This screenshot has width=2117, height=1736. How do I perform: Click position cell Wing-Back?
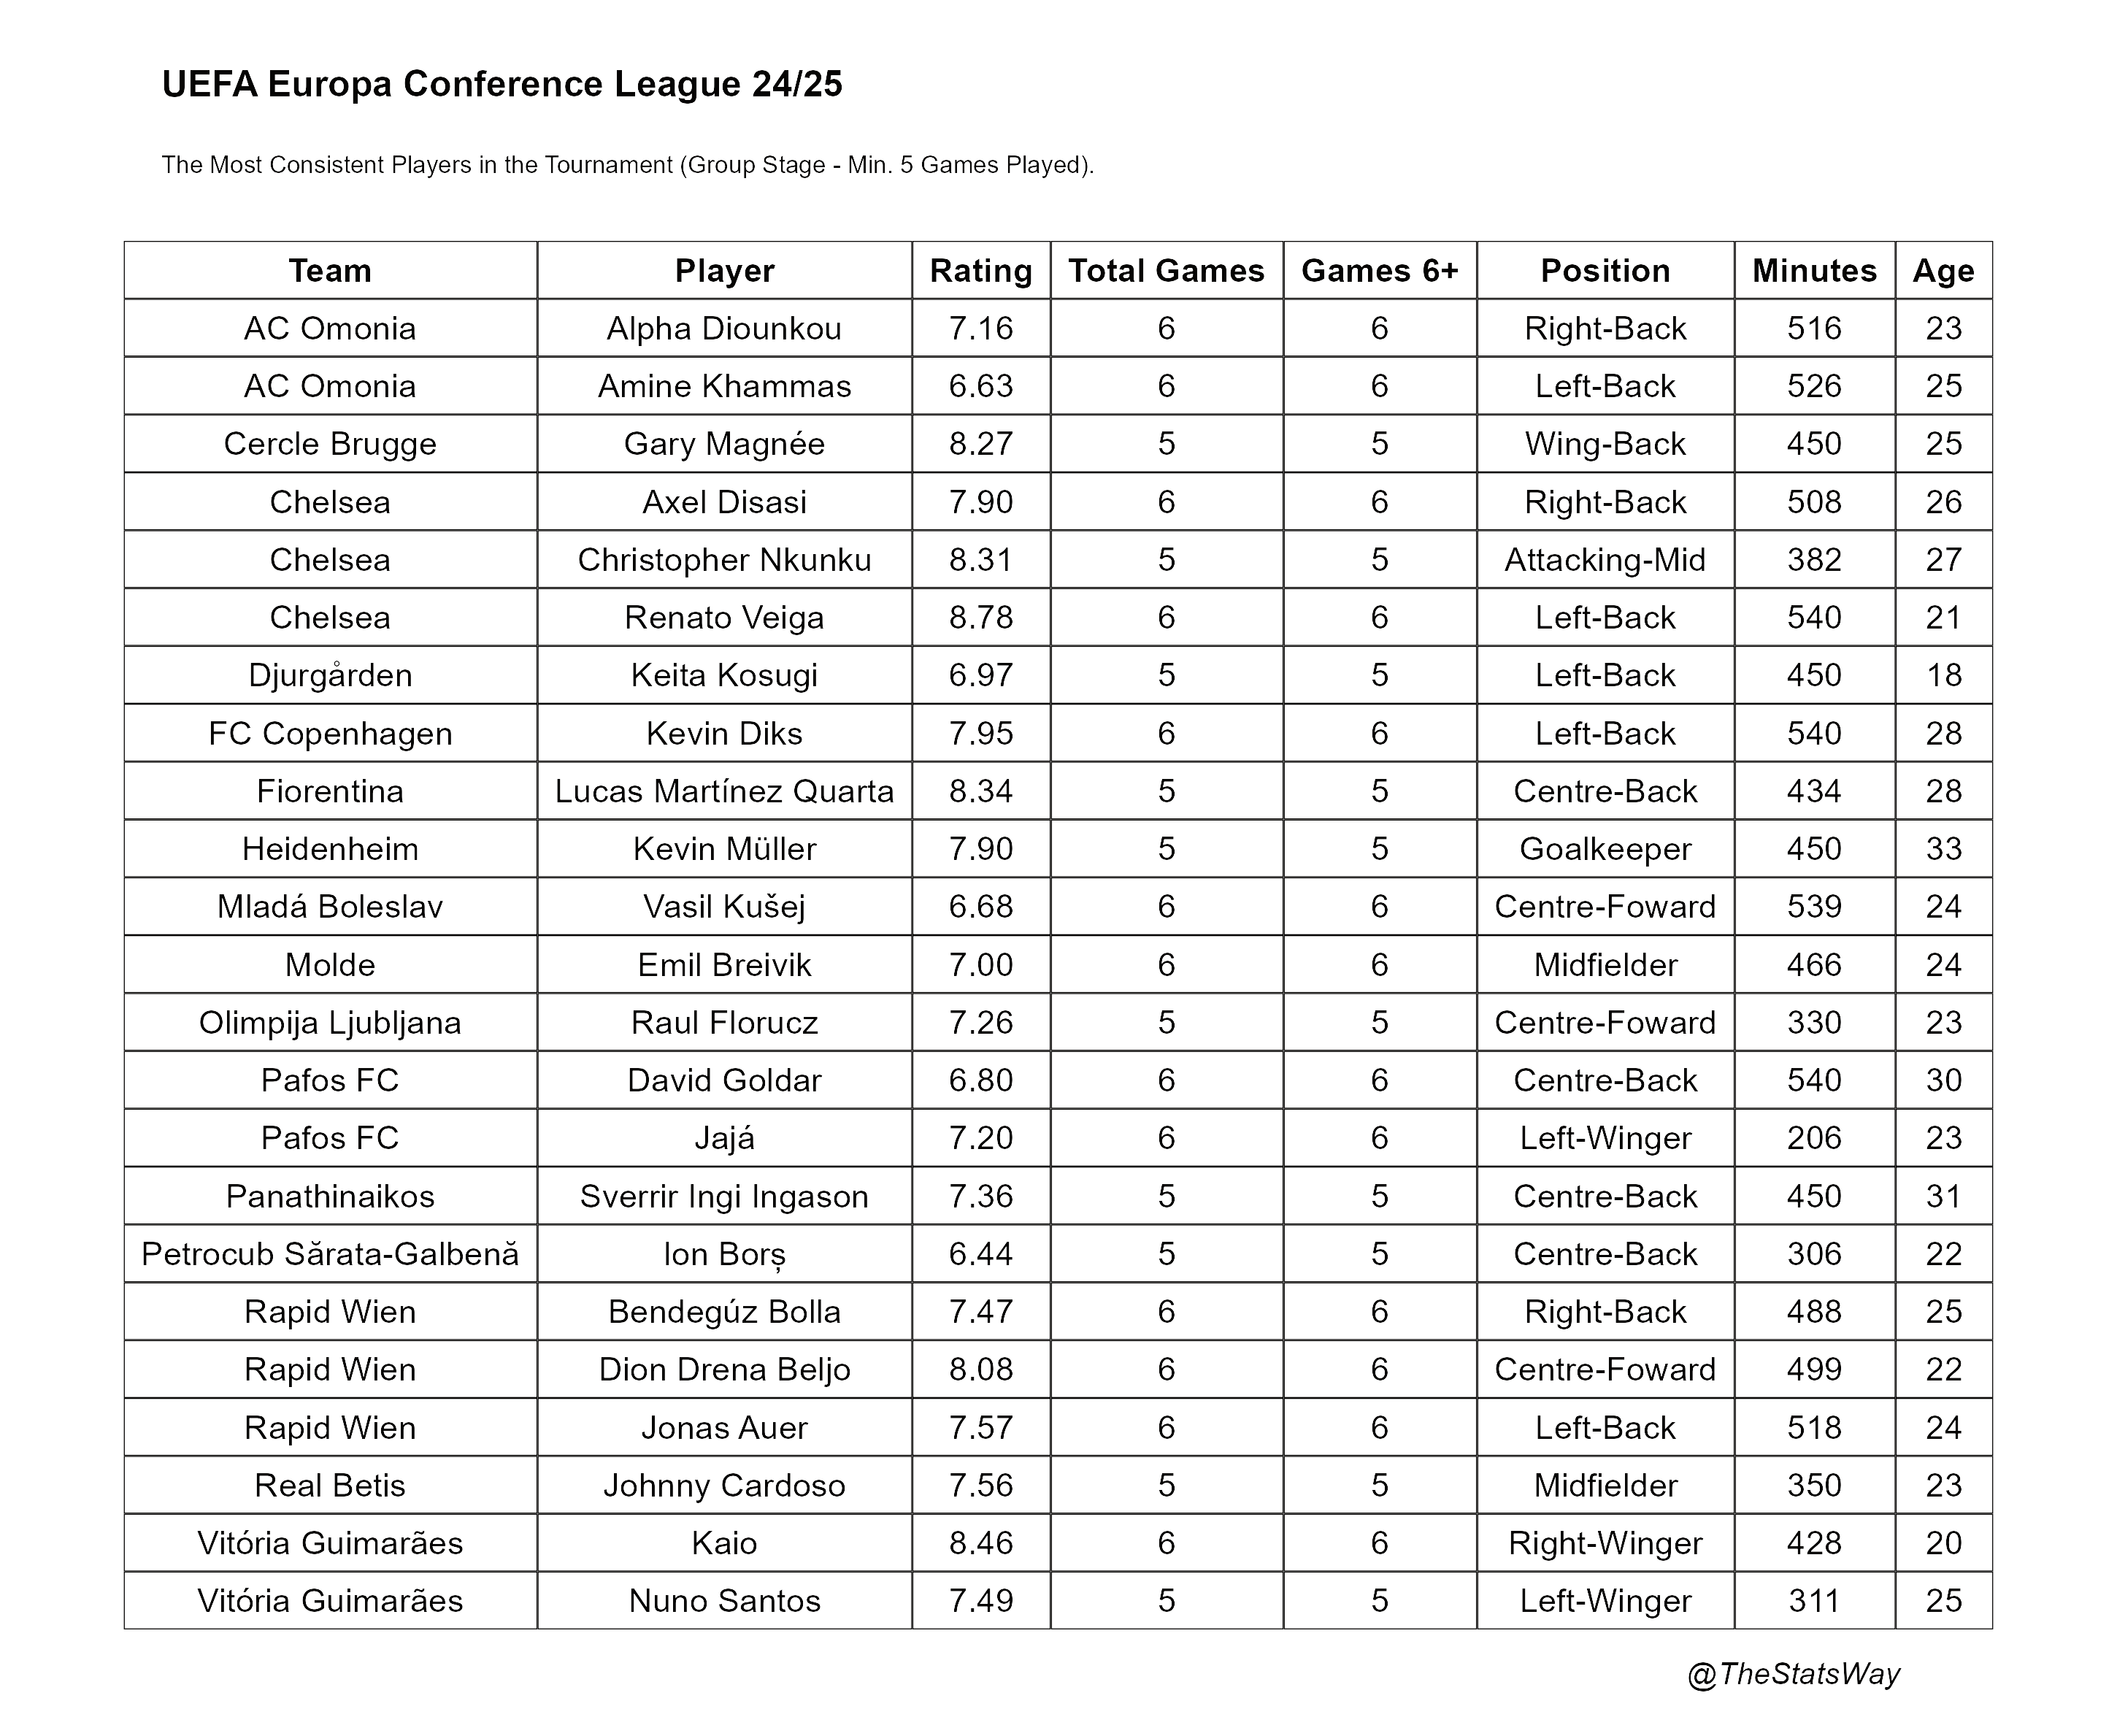(1605, 444)
